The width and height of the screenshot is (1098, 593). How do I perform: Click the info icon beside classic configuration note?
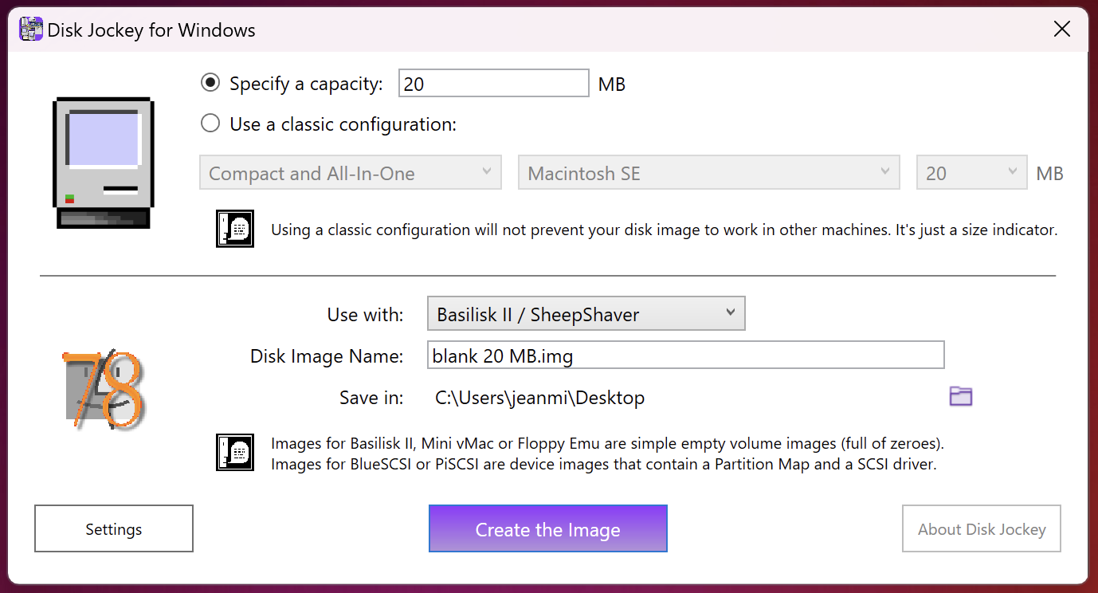click(235, 229)
